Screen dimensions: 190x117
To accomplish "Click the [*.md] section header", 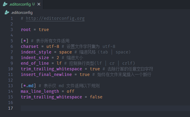I will (x=28, y=86).
